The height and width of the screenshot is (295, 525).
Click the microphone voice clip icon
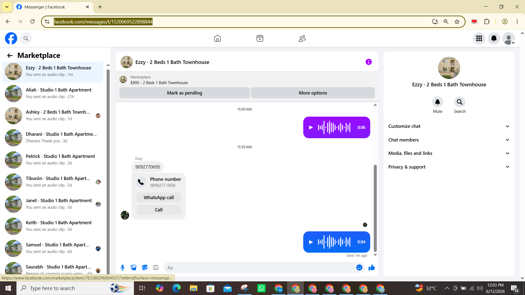(x=122, y=268)
